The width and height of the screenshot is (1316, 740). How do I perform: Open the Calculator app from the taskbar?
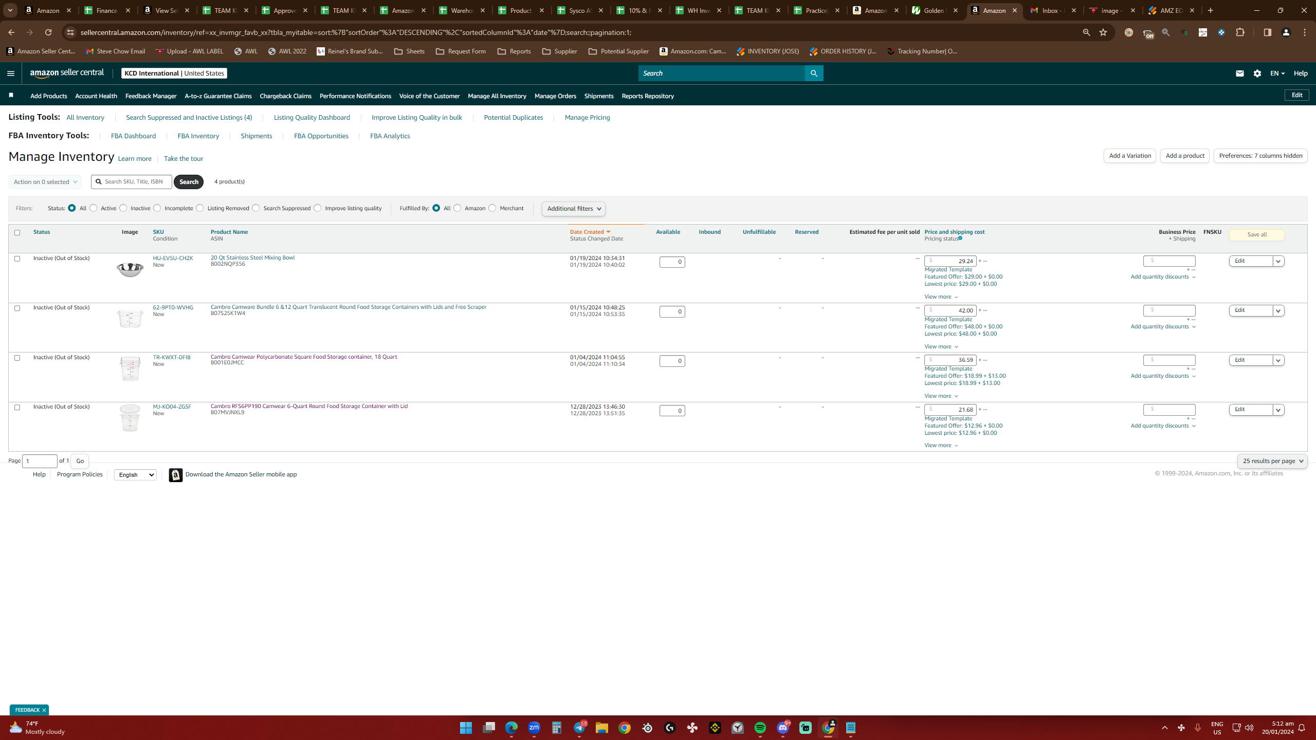tap(557, 728)
